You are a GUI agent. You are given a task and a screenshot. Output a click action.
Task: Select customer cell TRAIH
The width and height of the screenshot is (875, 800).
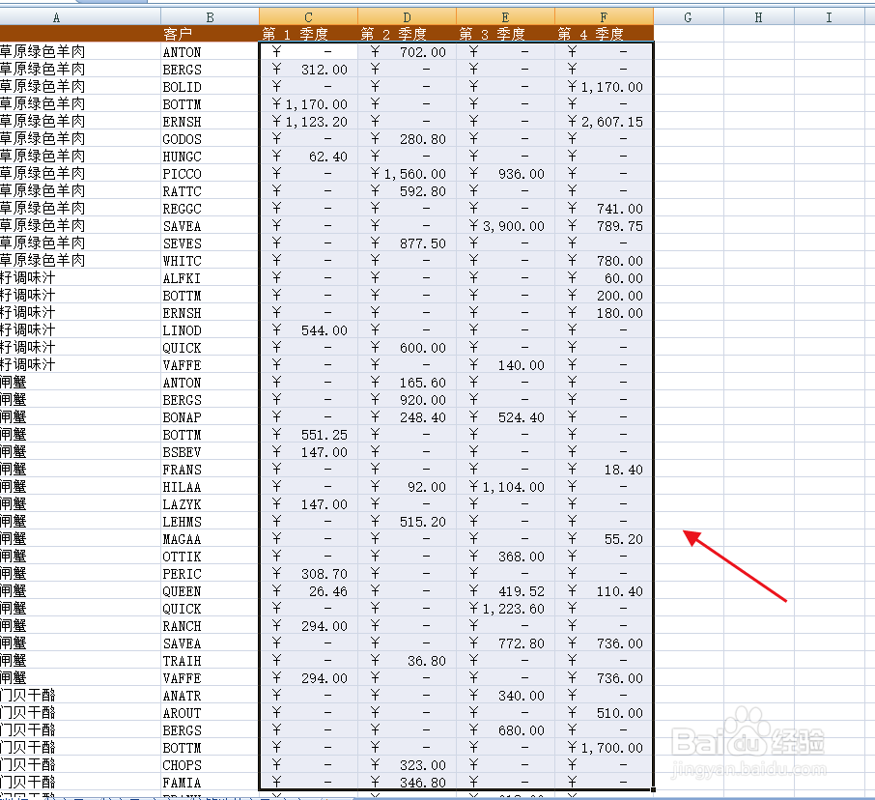210,661
